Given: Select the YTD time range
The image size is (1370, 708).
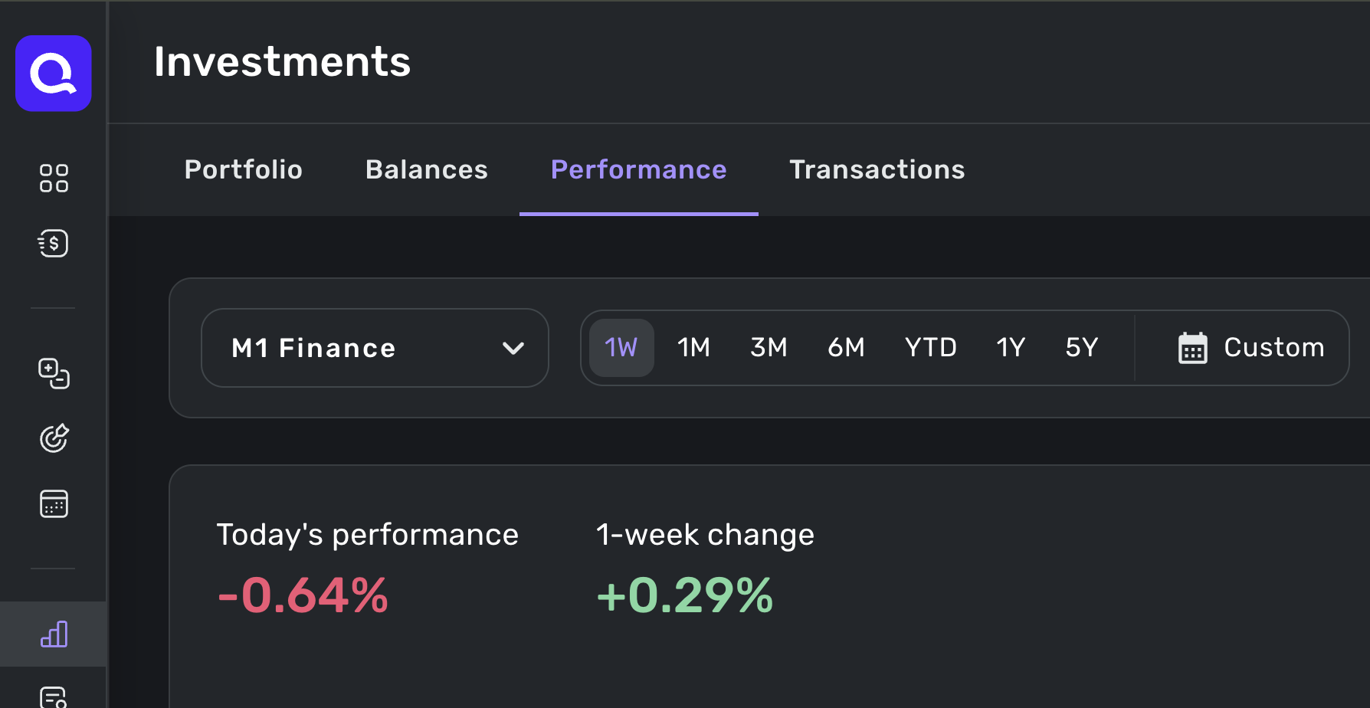Looking at the screenshot, I should (930, 348).
